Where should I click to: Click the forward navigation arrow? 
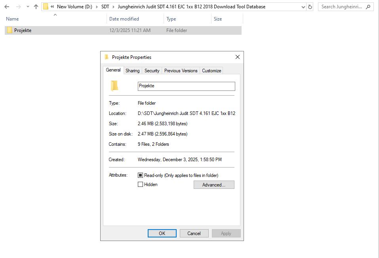18,7
